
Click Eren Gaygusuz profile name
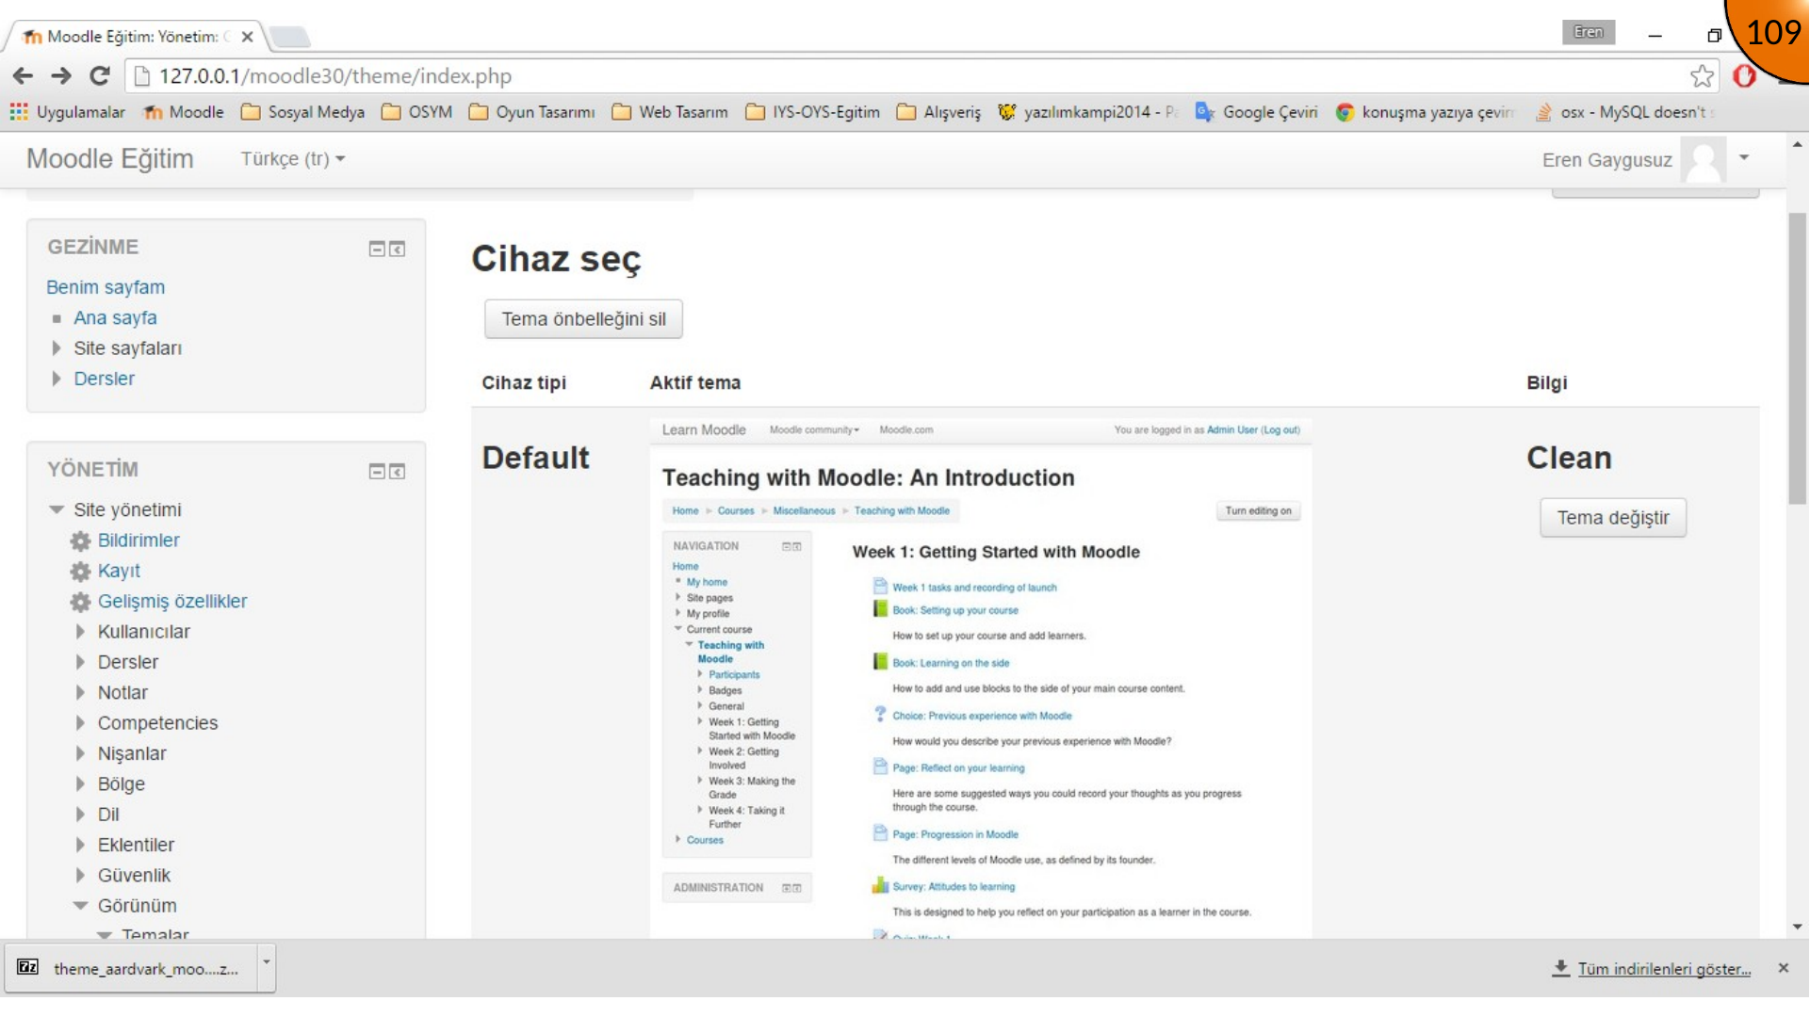click(x=1606, y=160)
